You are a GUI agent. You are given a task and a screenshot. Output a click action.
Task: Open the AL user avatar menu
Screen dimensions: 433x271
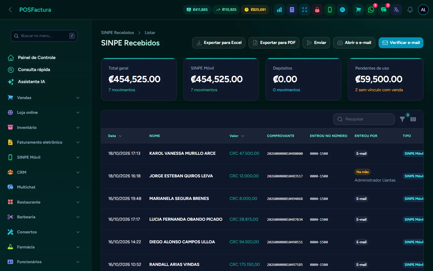423,10
